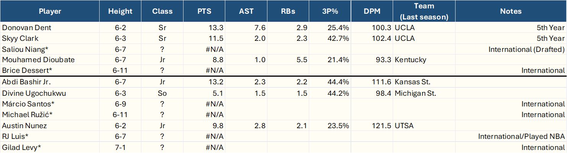Viewport: 567px width, 153px height.
Task: Select Divine Ugochukwu's class cell So
Action: point(162,93)
